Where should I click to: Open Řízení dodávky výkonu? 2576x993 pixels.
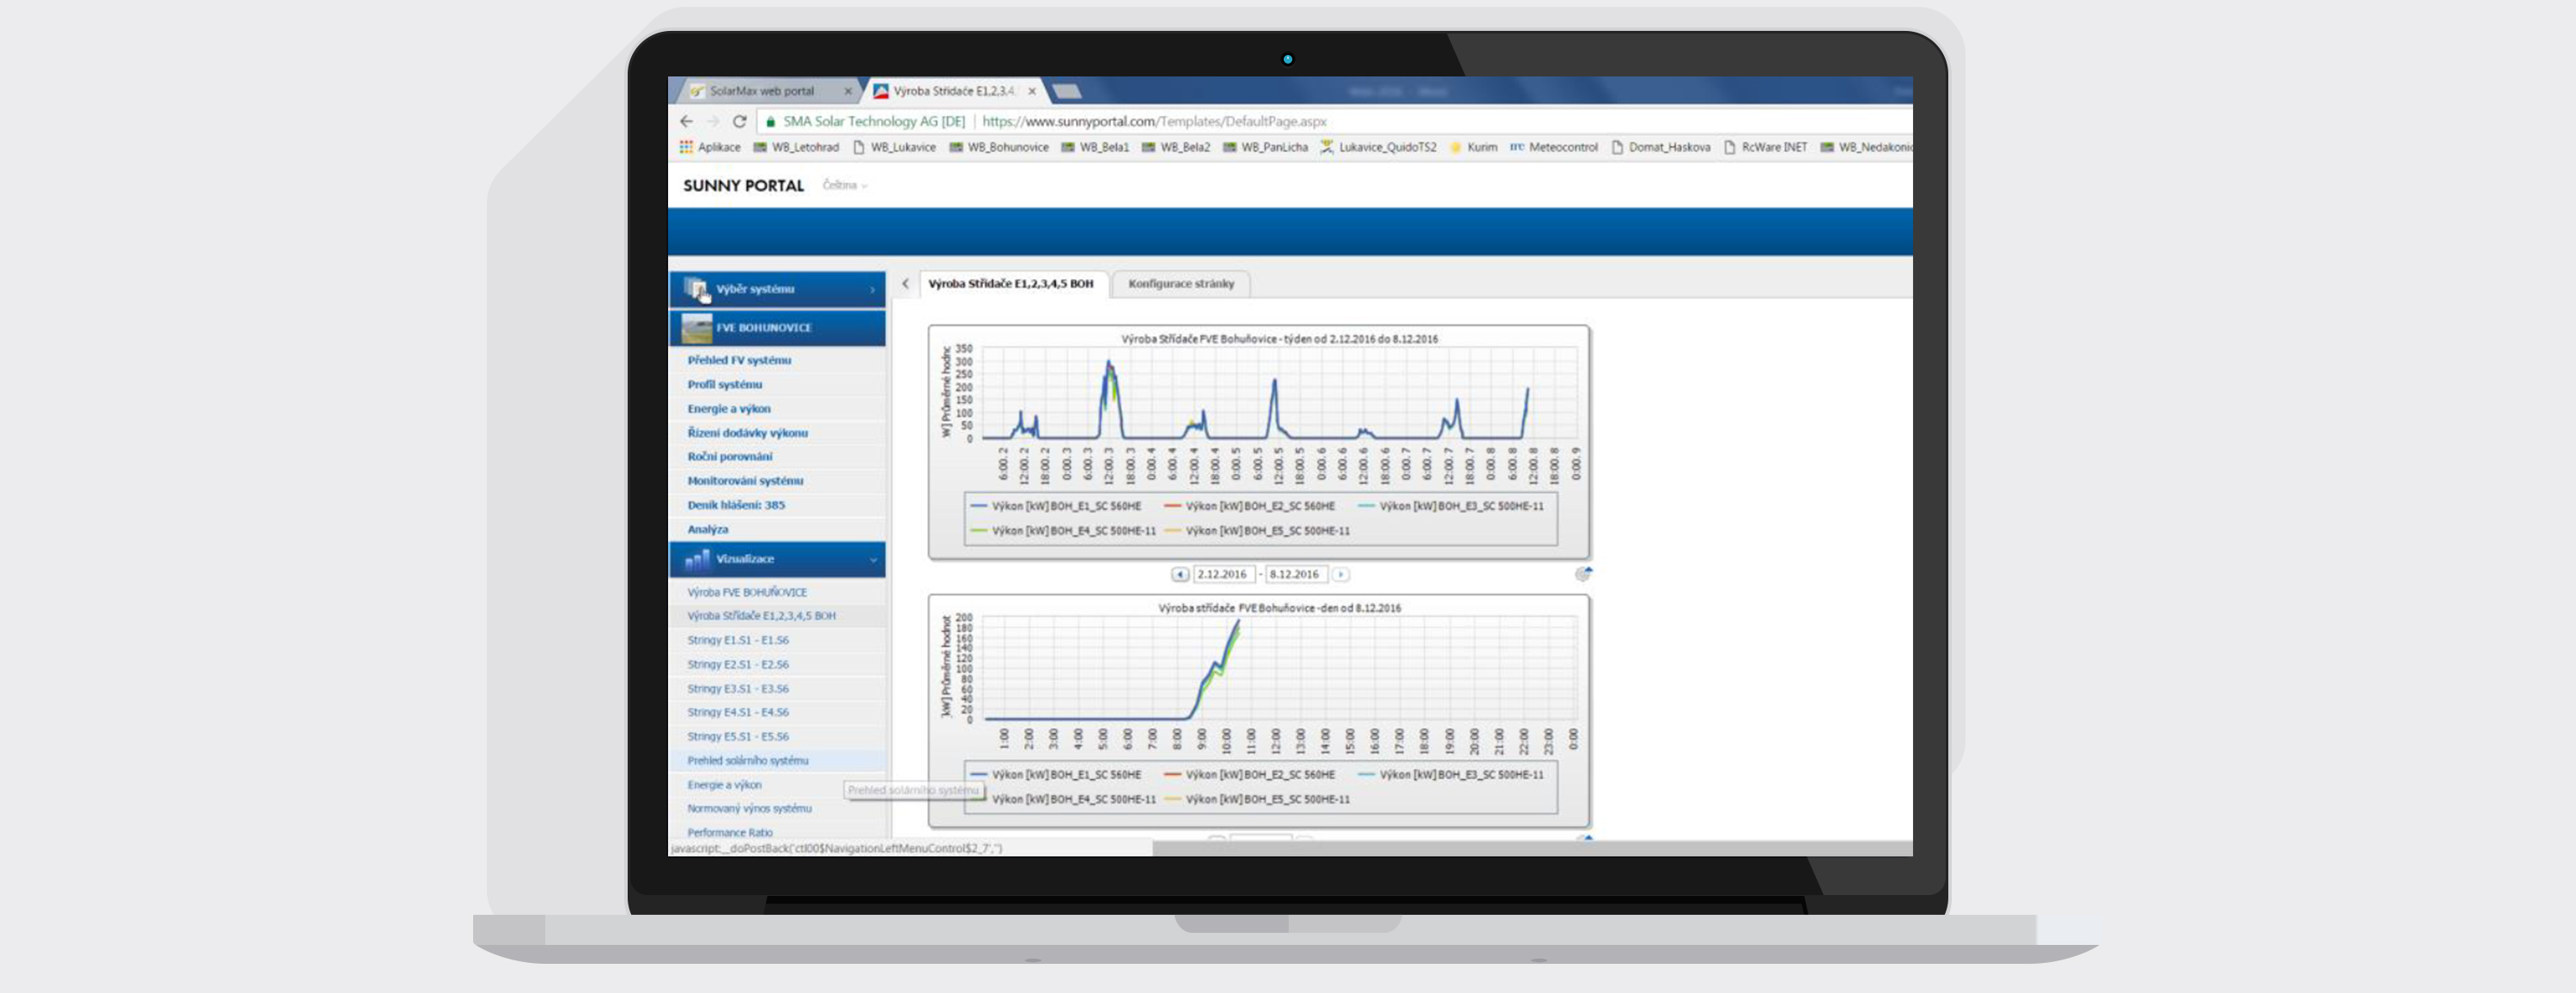coord(747,433)
